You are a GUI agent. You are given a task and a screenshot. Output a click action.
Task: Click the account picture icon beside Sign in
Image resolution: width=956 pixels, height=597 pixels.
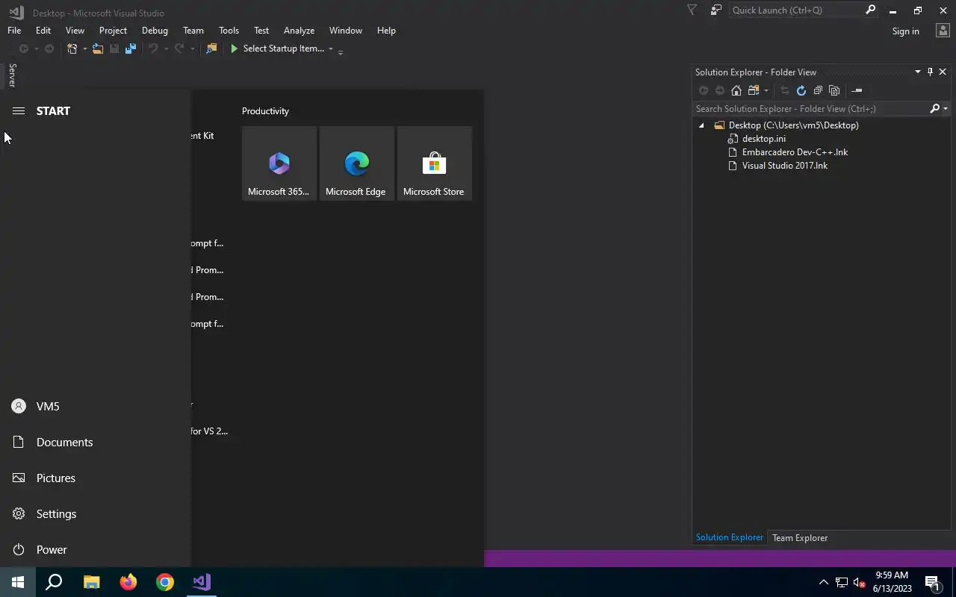coord(942,31)
